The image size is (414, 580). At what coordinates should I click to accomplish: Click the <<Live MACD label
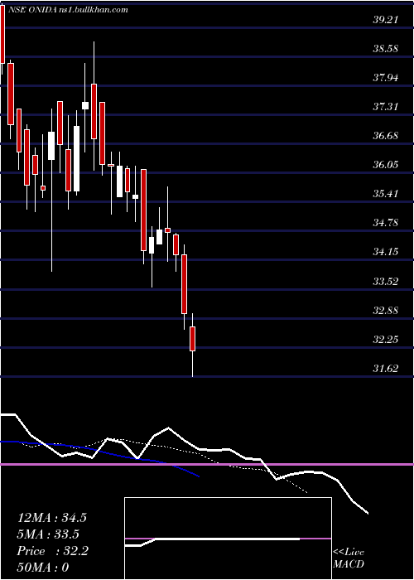pos(349,558)
